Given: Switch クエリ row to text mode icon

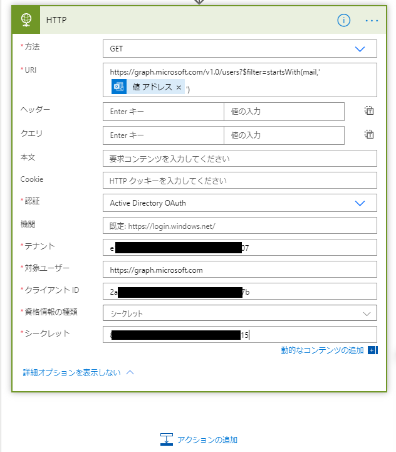Looking at the screenshot, I should coord(369,134).
